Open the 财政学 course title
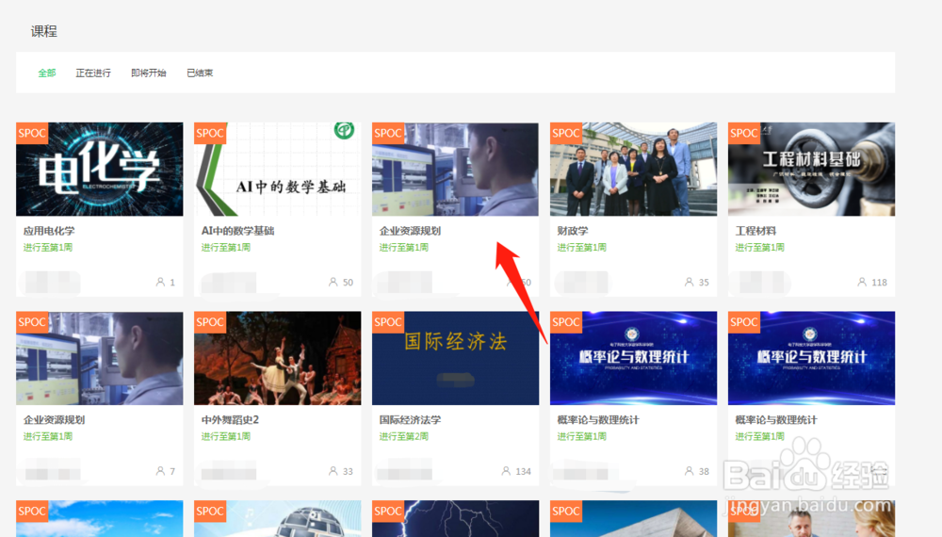The width and height of the screenshot is (942, 537). tap(573, 231)
